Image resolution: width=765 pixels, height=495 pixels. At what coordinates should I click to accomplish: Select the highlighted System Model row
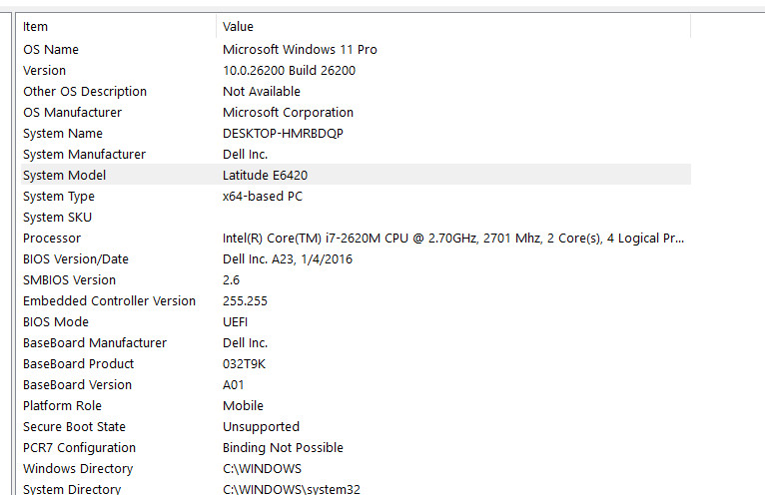point(357,175)
